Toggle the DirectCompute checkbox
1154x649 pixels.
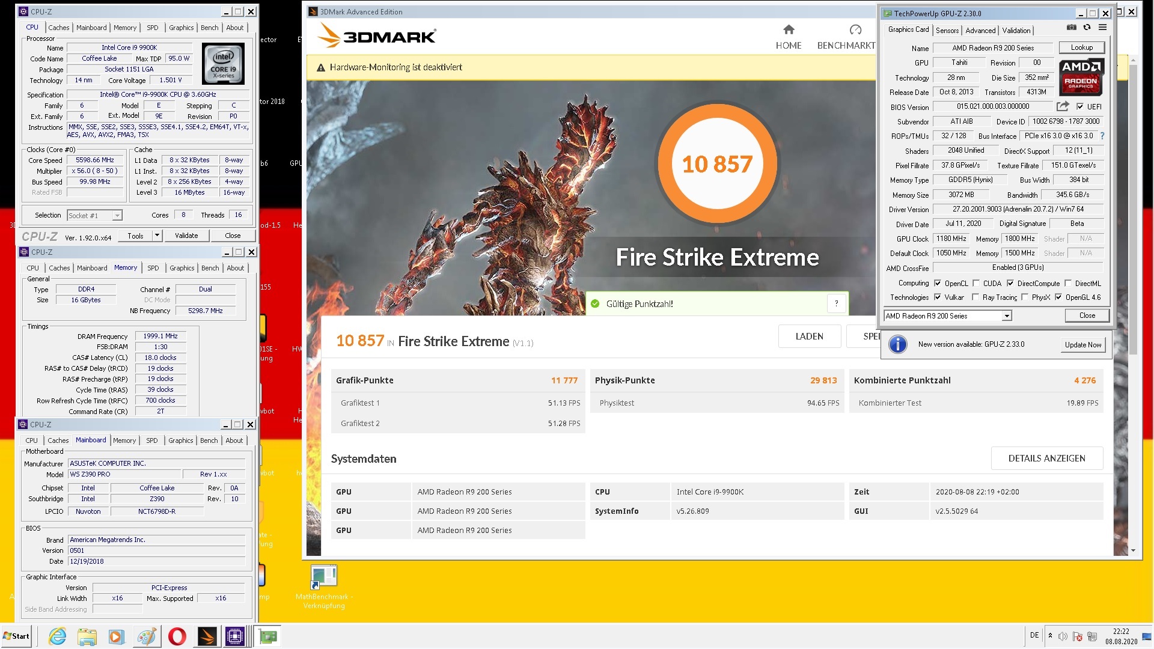pyautogui.click(x=1010, y=283)
